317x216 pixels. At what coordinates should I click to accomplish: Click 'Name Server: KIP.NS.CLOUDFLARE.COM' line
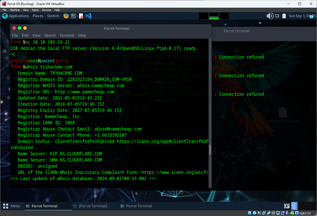(x=60, y=154)
